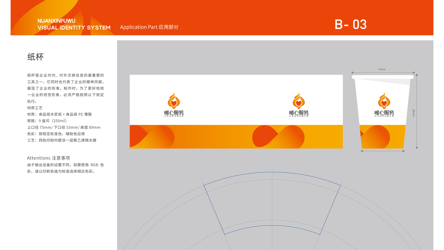Click the '色彩：按规定标准色' line
This screenshot has width=444, height=250.
pos(56,134)
